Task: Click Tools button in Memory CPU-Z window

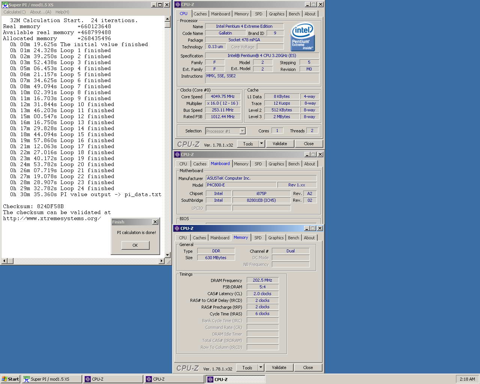Action: [247, 367]
